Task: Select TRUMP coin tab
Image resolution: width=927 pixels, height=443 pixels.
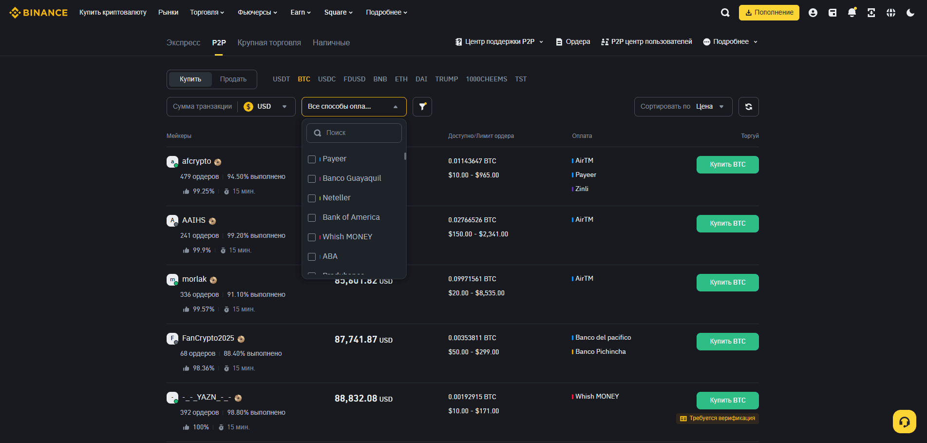Action: coord(446,79)
